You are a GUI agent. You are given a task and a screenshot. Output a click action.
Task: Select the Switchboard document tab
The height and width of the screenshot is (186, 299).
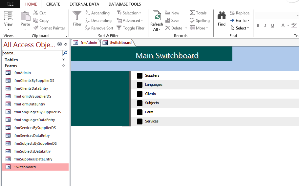(x=118, y=43)
